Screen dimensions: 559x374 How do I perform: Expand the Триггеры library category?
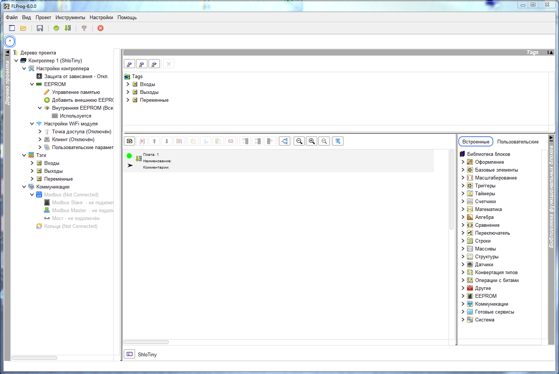pyautogui.click(x=463, y=185)
